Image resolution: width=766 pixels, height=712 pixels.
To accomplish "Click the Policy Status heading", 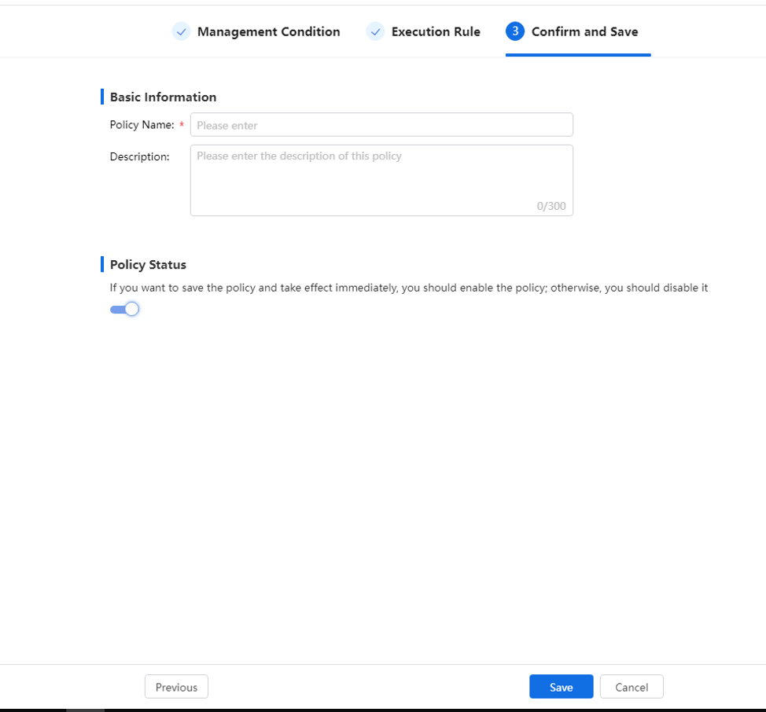I will (x=148, y=265).
